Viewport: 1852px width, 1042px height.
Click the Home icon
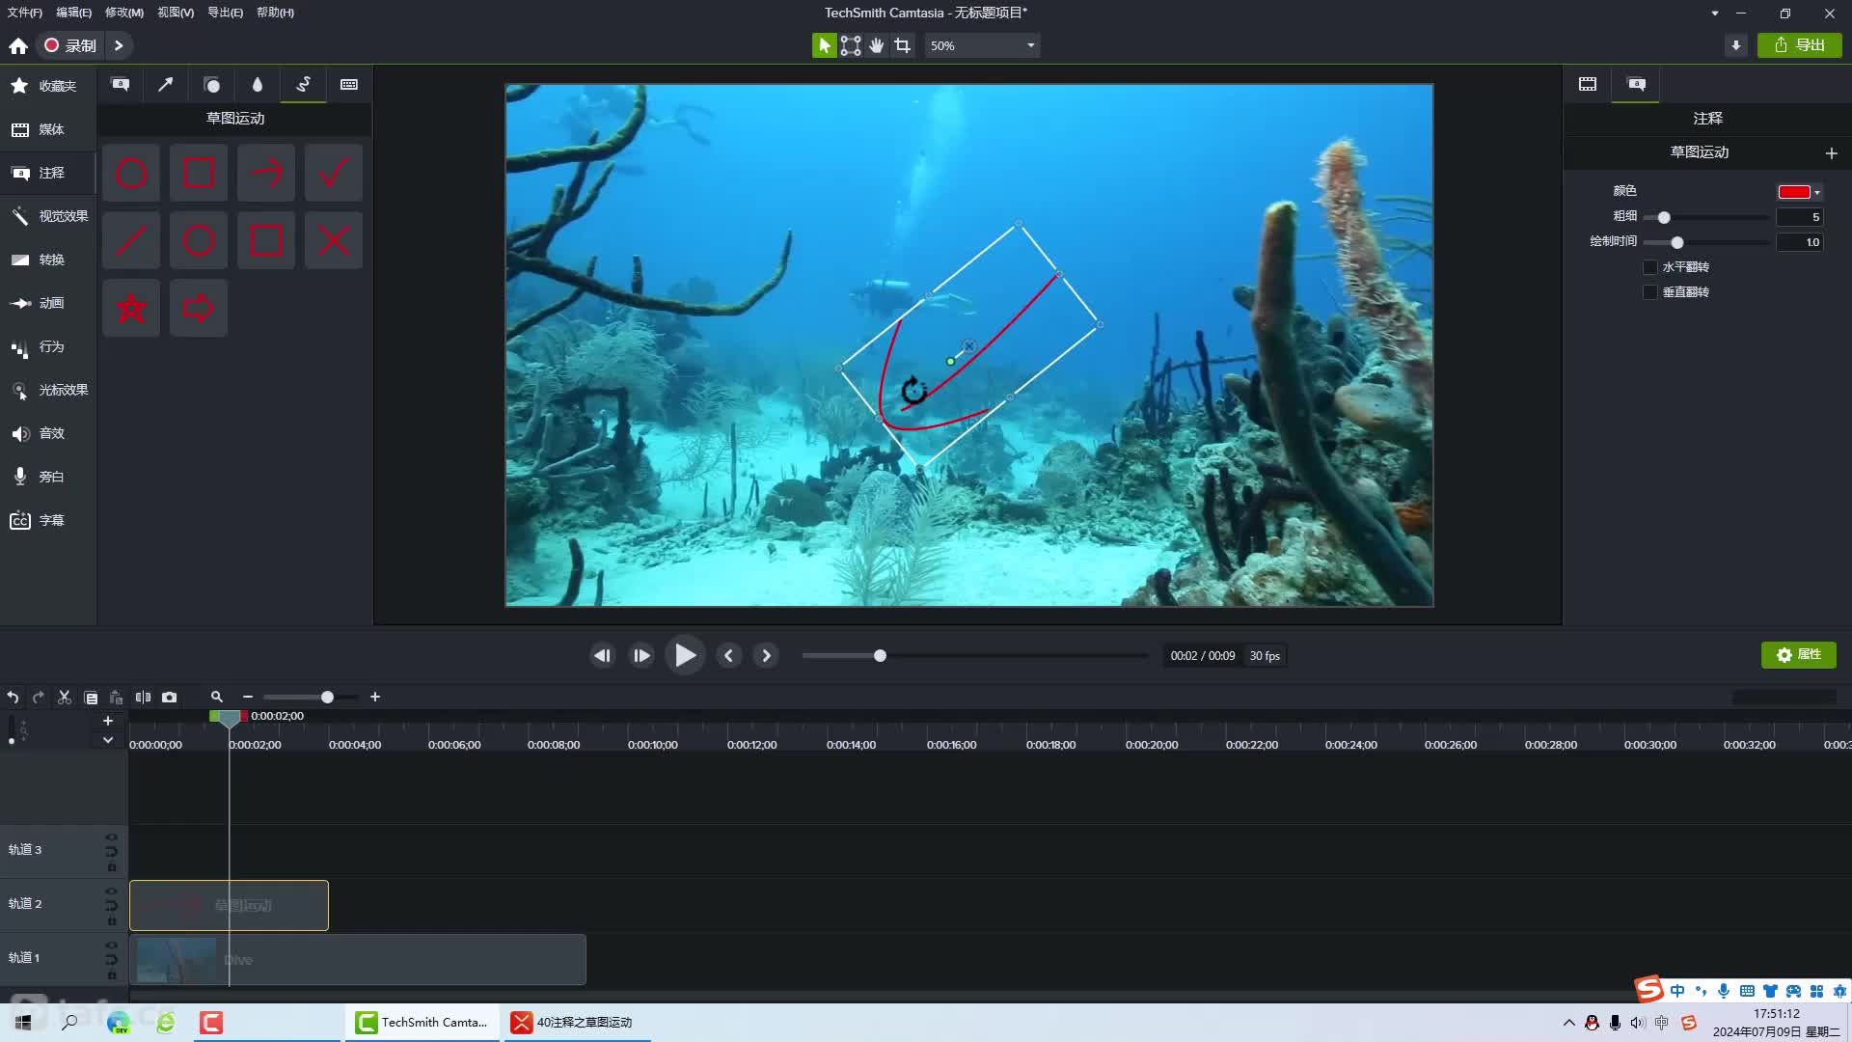click(x=18, y=45)
